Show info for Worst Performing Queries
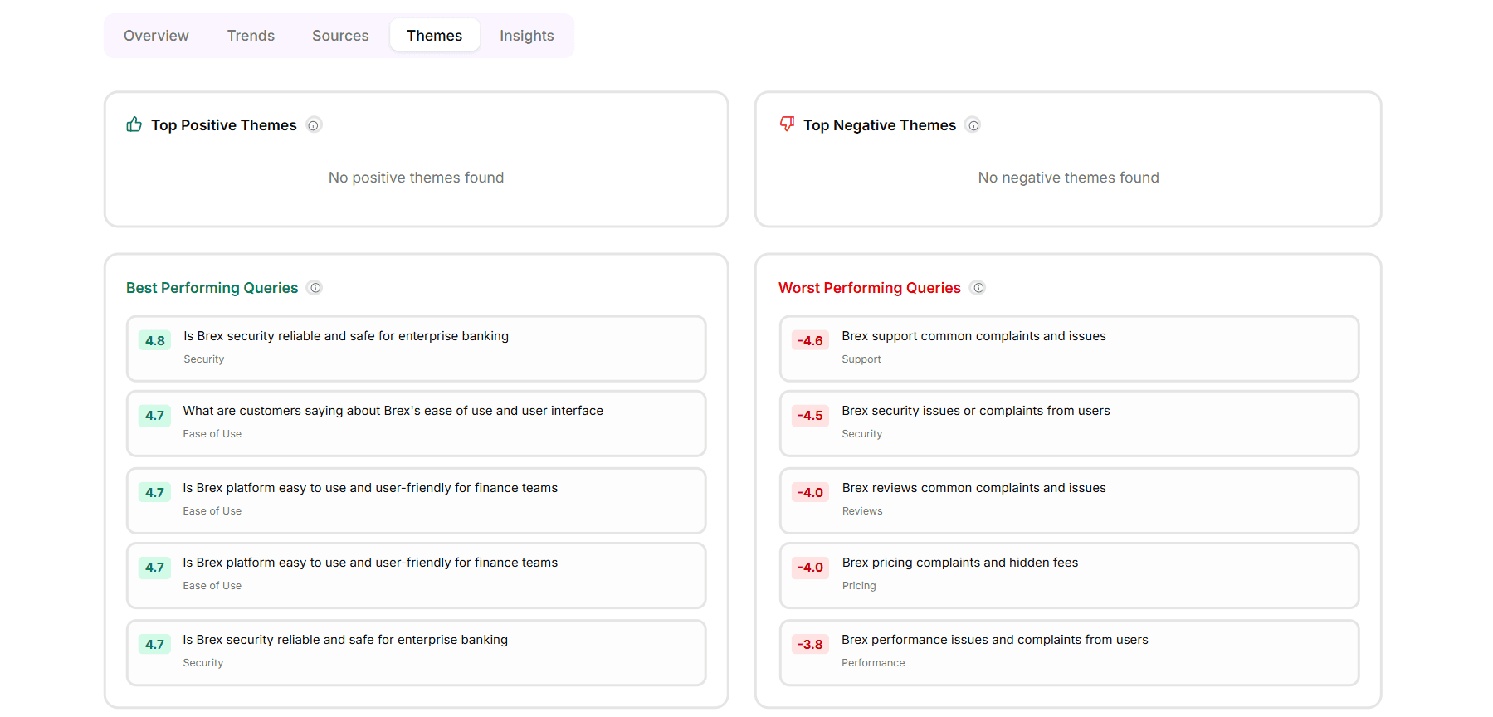This screenshot has width=1493, height=717. pos(978,288)
